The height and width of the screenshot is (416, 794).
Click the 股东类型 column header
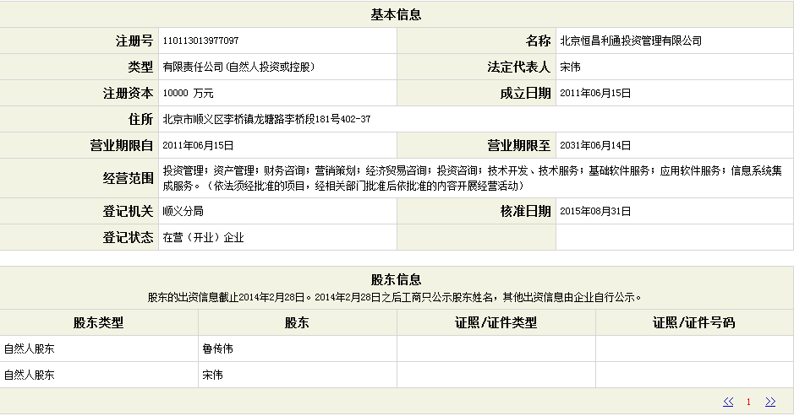[99, 322]
